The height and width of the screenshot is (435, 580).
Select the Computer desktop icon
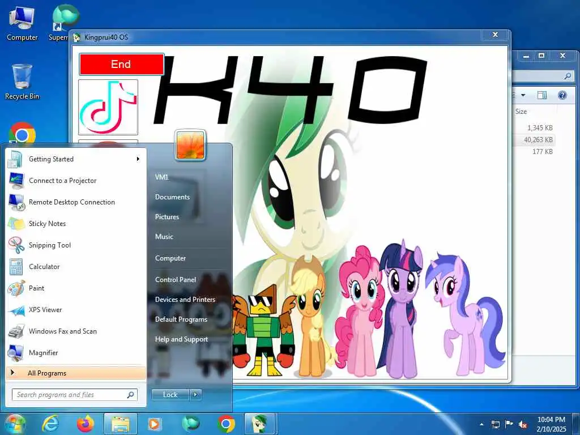pyautogui.click(x=22, y=23)
